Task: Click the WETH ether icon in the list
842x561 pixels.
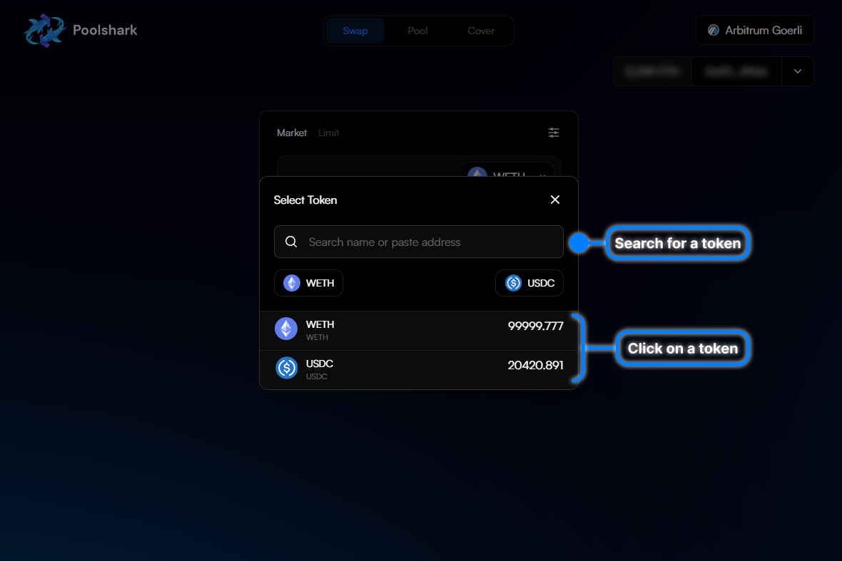Action: (286, 329)
